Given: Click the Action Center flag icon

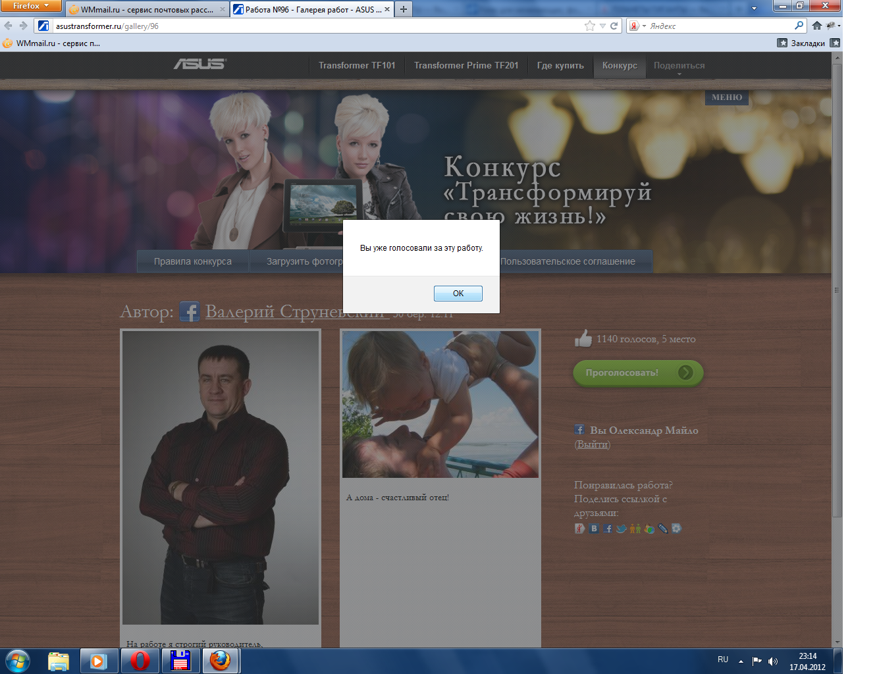Looking at the screenshot, I should coord(757,661).
